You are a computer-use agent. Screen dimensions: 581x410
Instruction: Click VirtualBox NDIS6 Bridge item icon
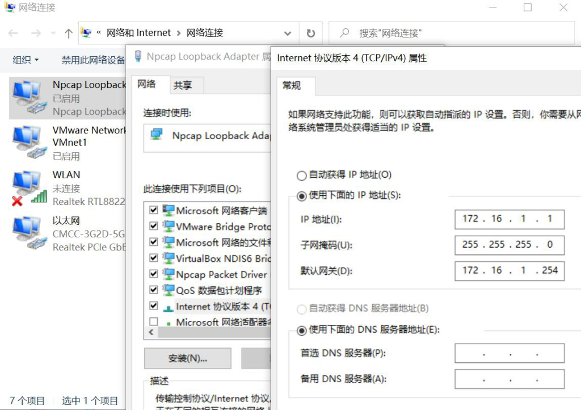169,258
